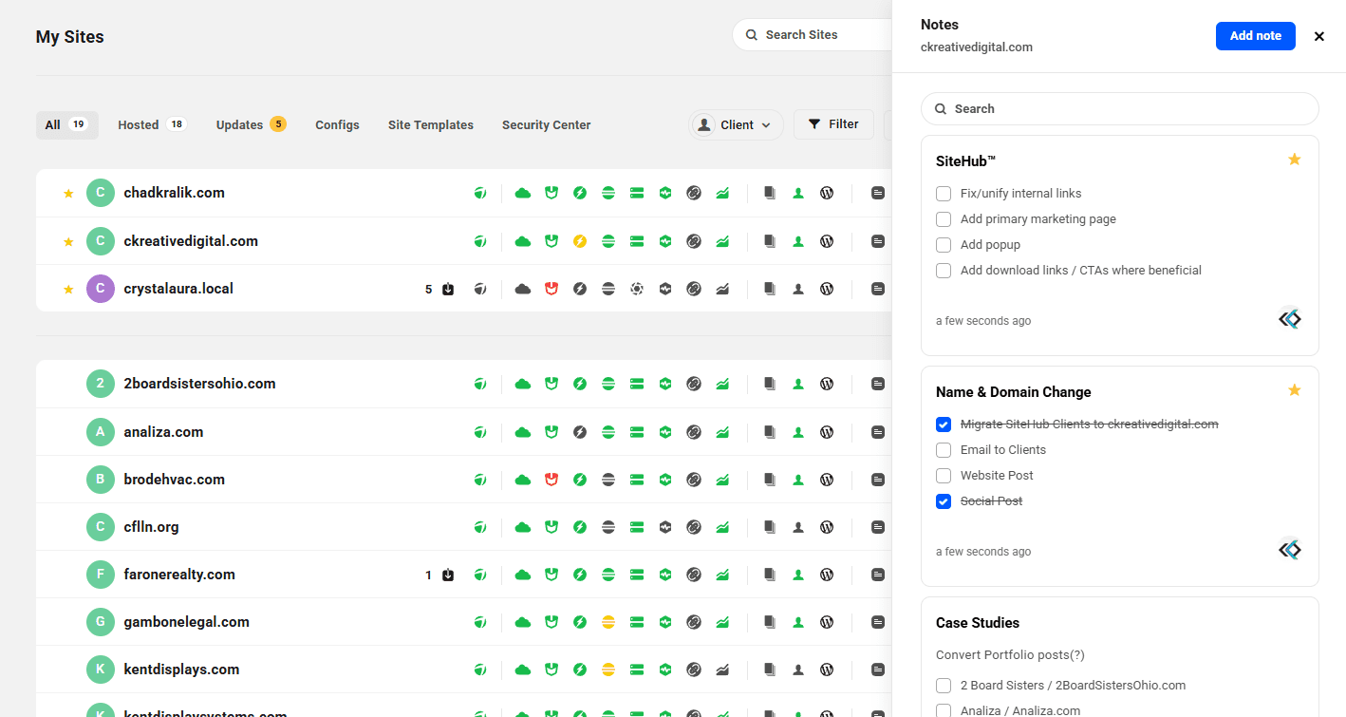Click red shield icon for brodehvac.com
Screen dimensions: 1346x717
[x=551, y=480]
